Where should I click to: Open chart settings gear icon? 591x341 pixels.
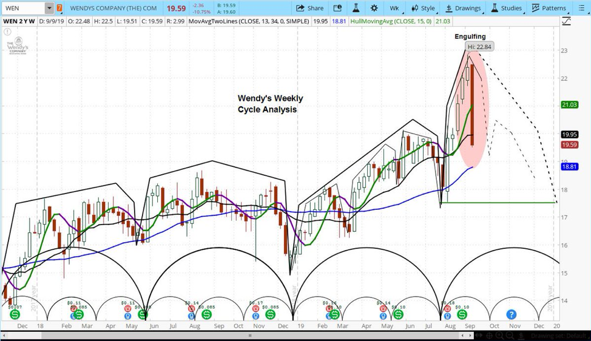click(374, 8)
